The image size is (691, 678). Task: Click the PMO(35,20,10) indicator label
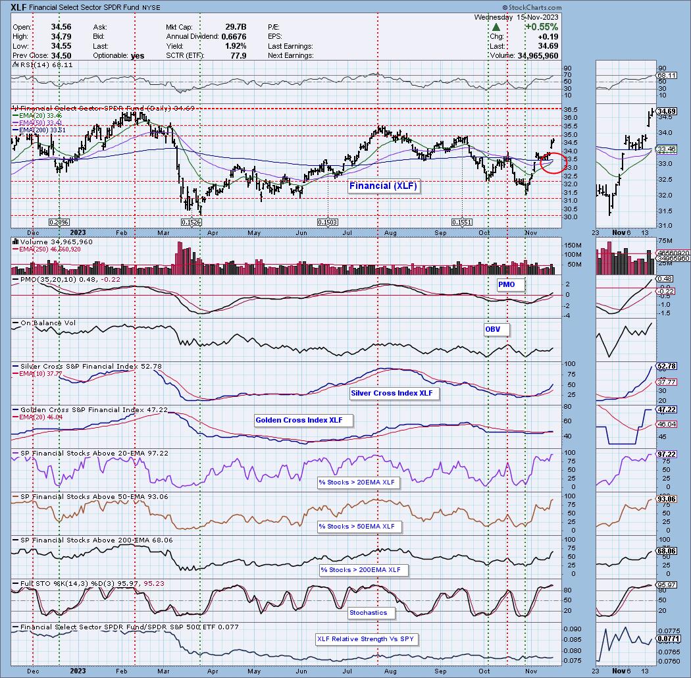pyautogui.click(x=66, y=280)
